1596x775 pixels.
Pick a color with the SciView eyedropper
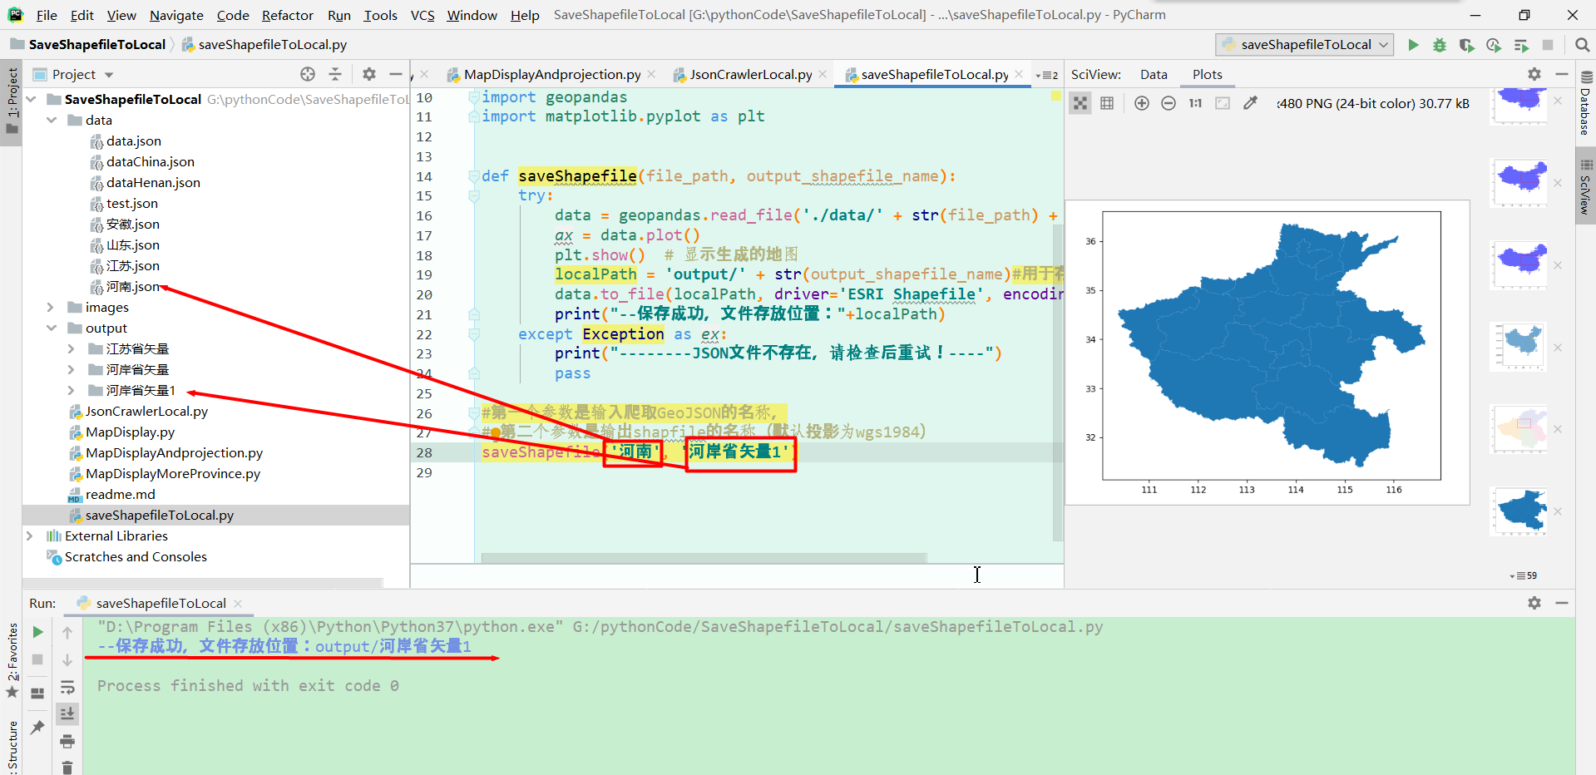coord(1251,103)
